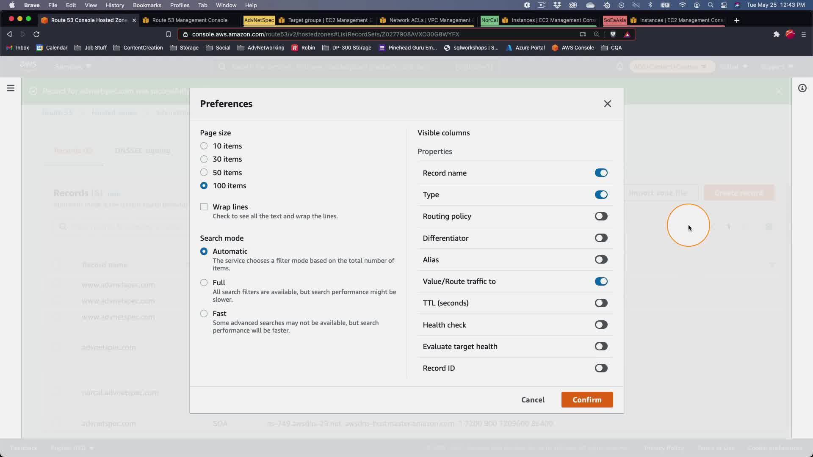The width and height of the screenshot is (813, 457).
Task: Click Cancel in the Preferences dialog
Action: (x=533, y=400)
